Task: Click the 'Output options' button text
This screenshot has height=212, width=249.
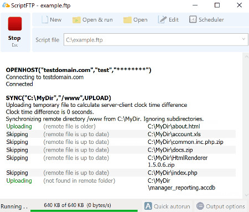Action: coord(225,206)
